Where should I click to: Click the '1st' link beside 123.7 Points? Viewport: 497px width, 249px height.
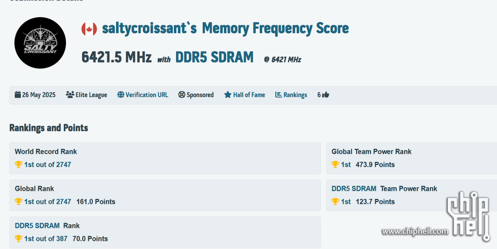[346, 201]
